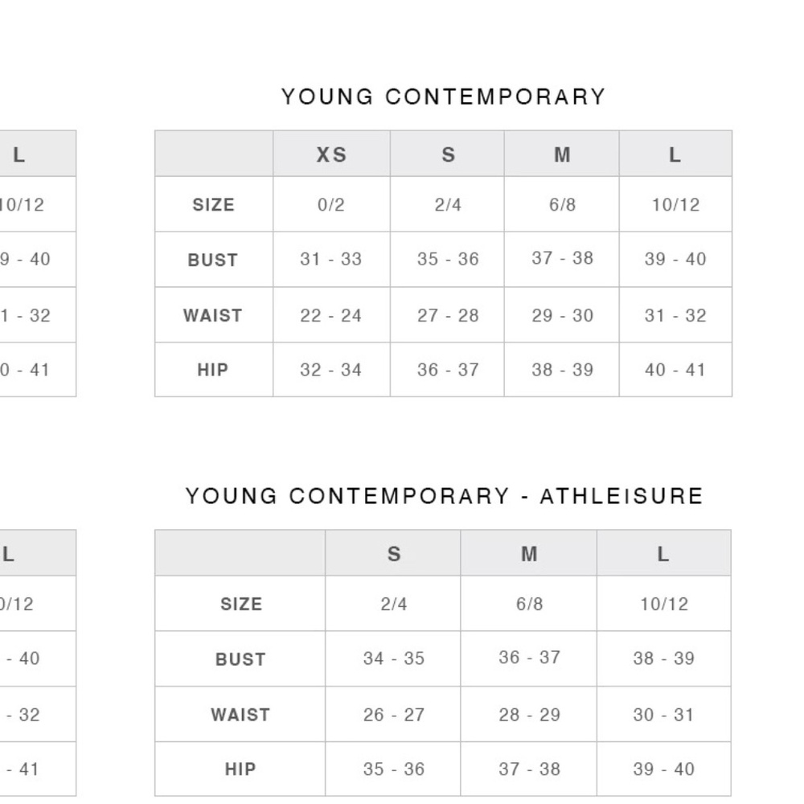Select the 0/2 size cell
Screen dimensions: 804x804
click(332, 204)
